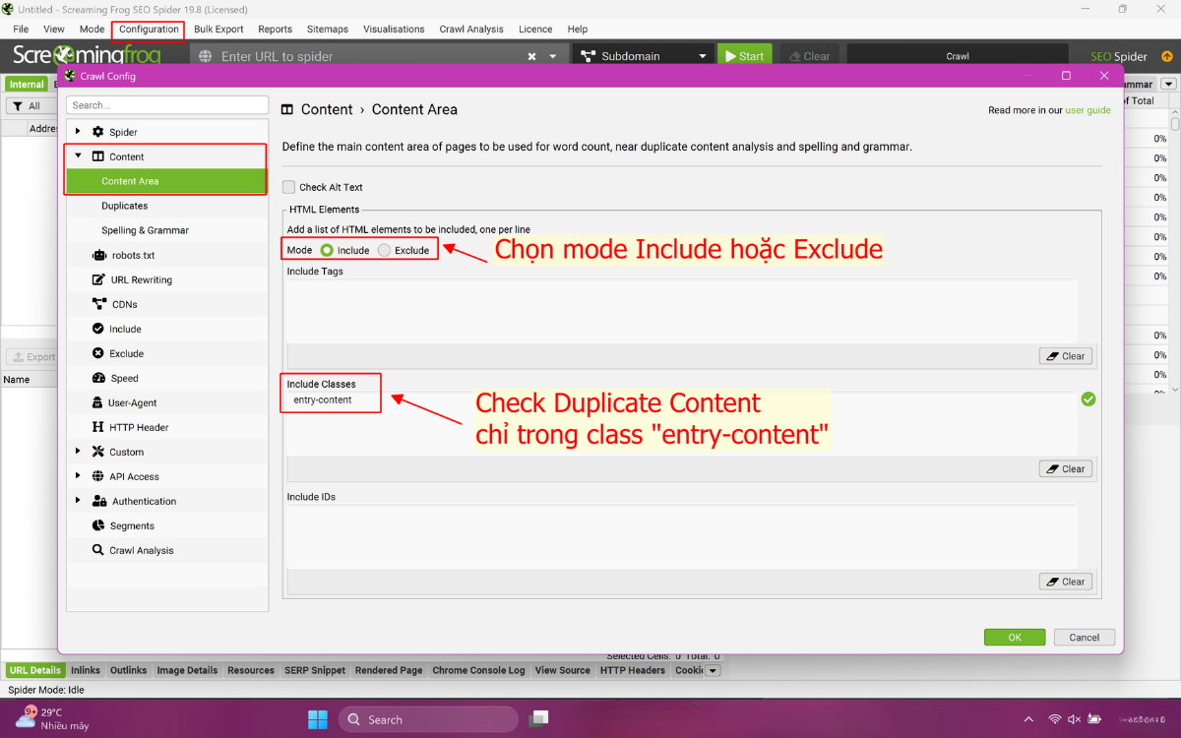This screenshot has width=1181, height=738.
Task: Click the OK button to confirm settings
Action: click(1015, 637)
